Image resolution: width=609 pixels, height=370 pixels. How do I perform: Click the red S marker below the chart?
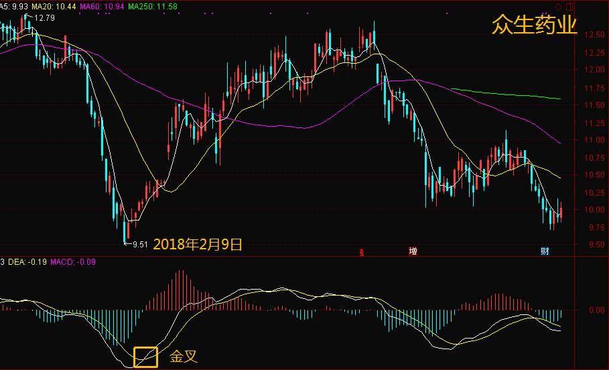point(362,253)
